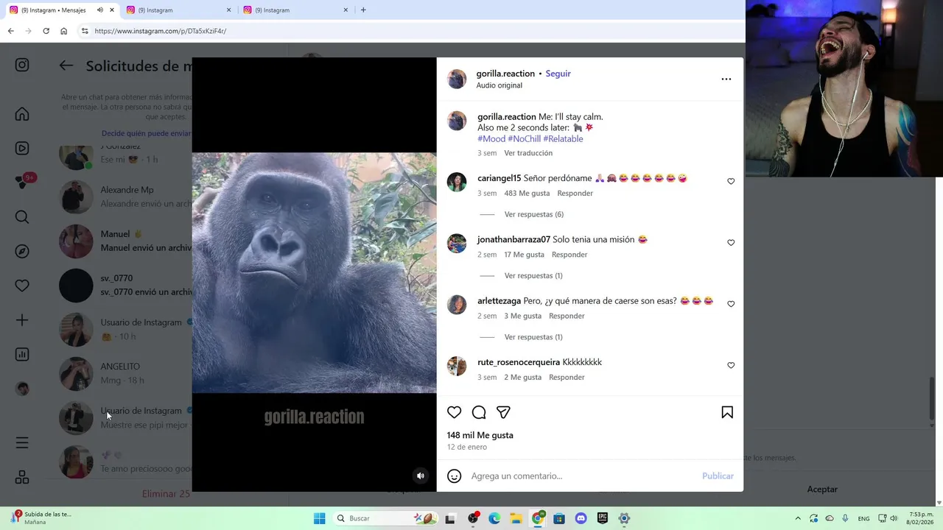Open profile avatar in Instagram sidebar

[x=22, y=389]
